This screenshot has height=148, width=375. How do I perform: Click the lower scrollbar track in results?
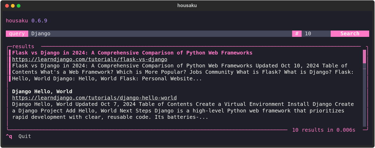[364, 98]
